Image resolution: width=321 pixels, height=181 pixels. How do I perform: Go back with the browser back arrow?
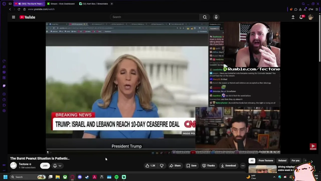click(10, 9)
